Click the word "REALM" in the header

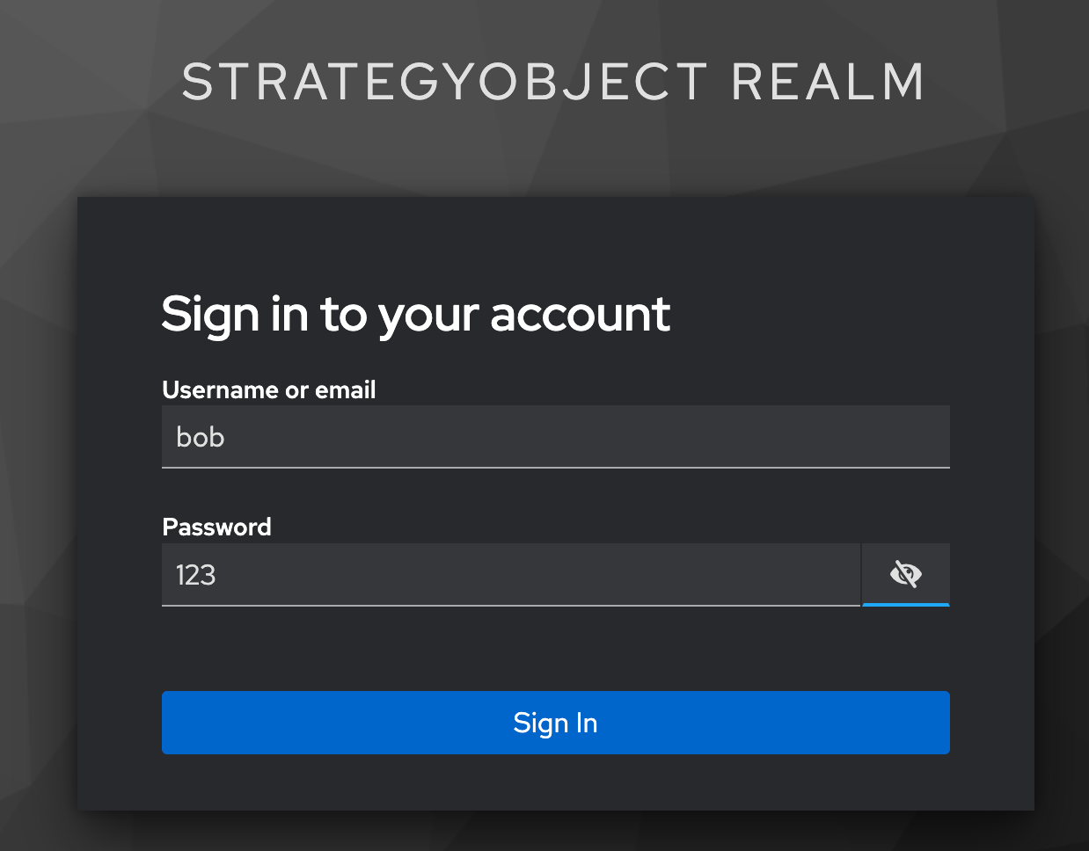(x=827, y=82)
